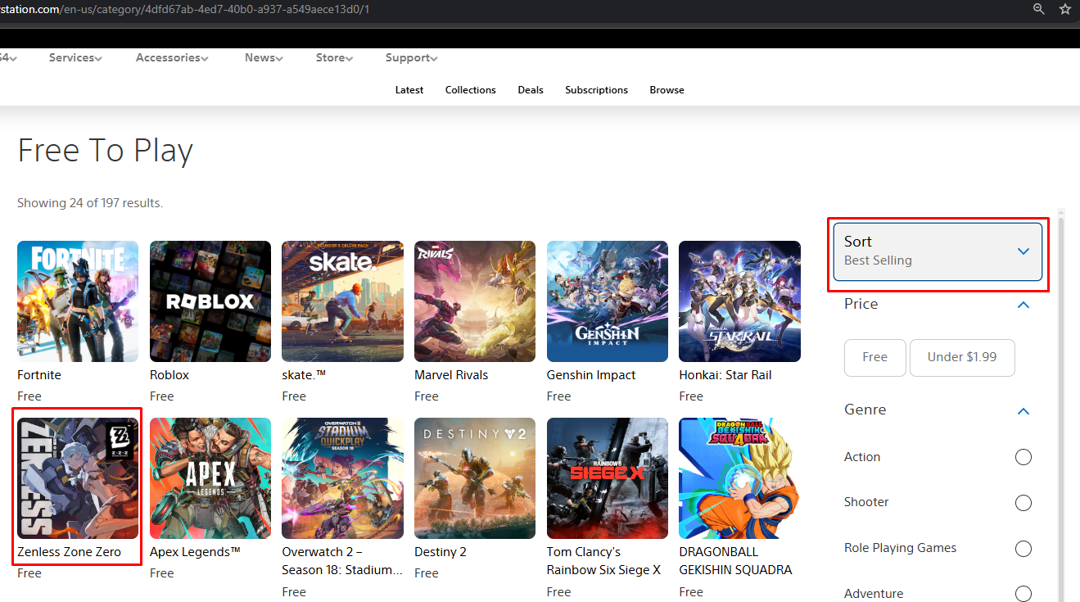The height and width of the screenshot is (602, 1080).
Task: Choose the Role Playing Games genre
Action: click(1023, 548)
